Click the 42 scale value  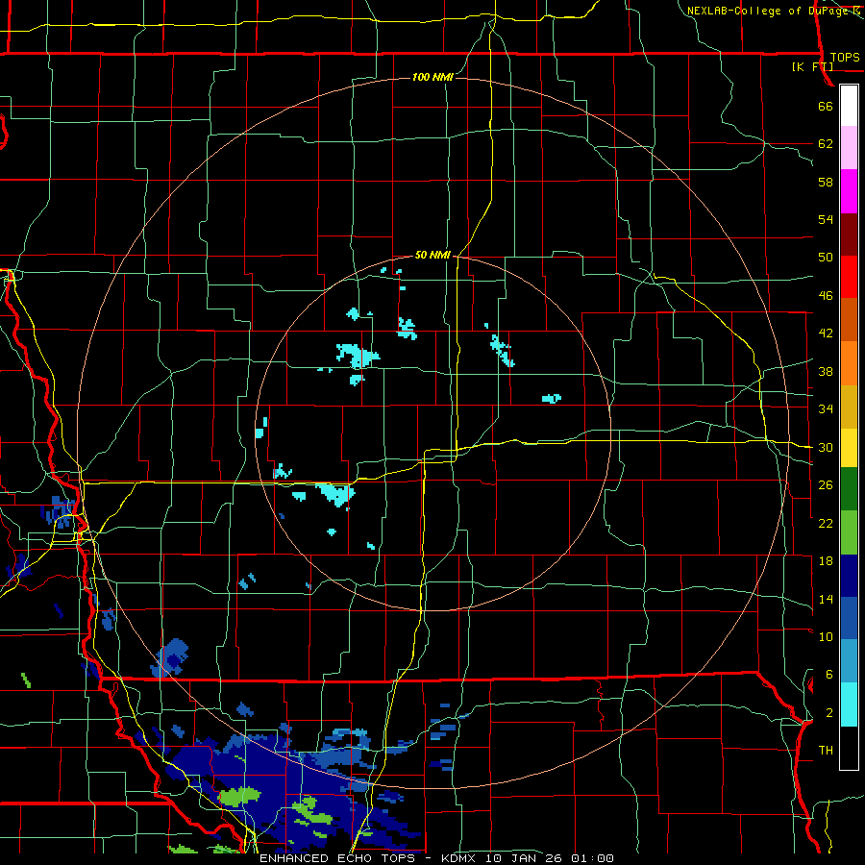[826, 334]
